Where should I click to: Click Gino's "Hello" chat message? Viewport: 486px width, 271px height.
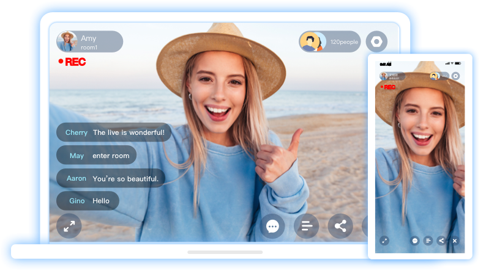click(x=88, y=201)
